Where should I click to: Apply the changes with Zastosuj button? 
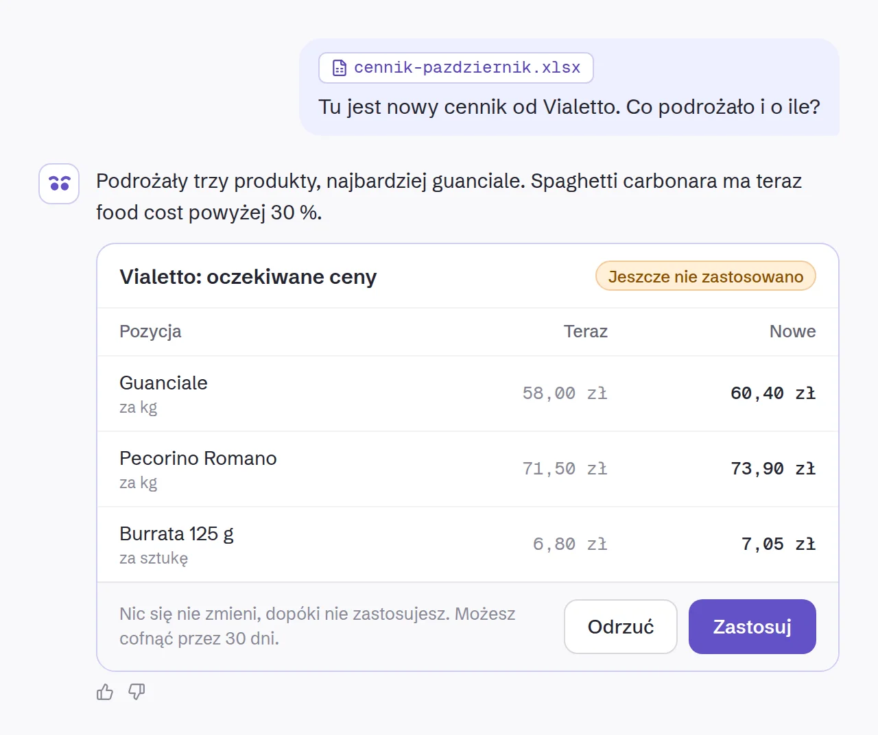point(752,627)
